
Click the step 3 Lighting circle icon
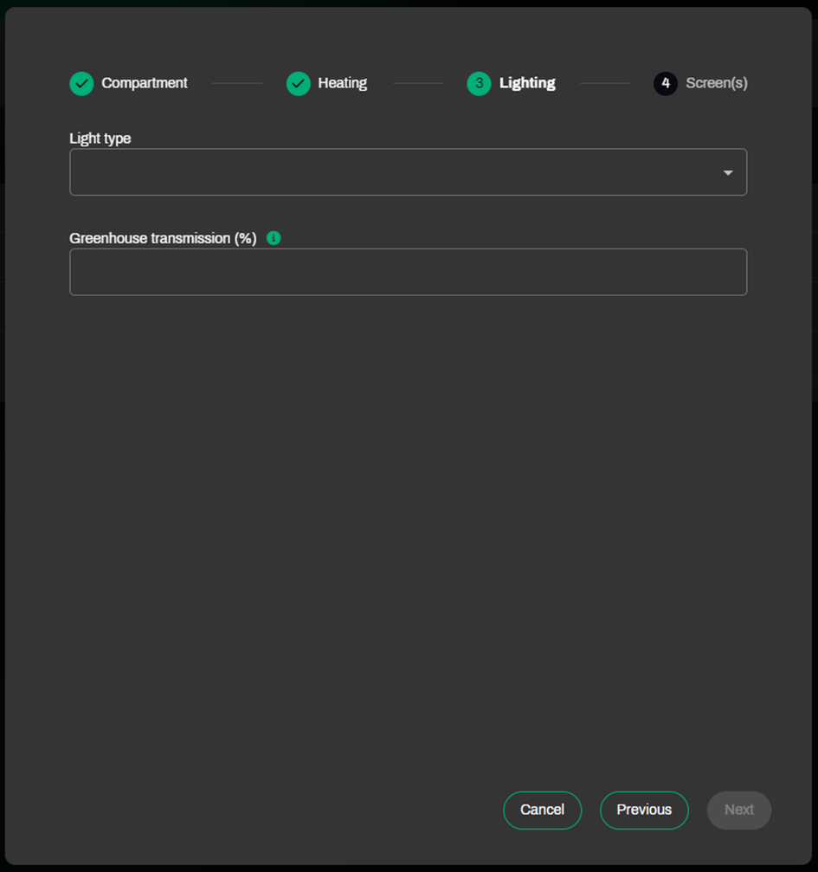click(480, 83)
